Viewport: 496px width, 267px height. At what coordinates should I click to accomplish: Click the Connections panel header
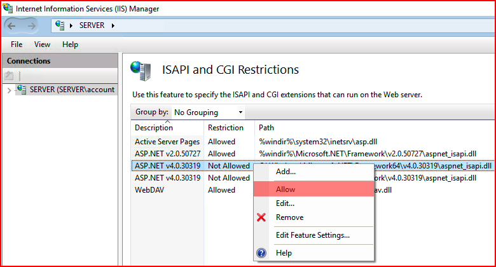pos(60,61)
